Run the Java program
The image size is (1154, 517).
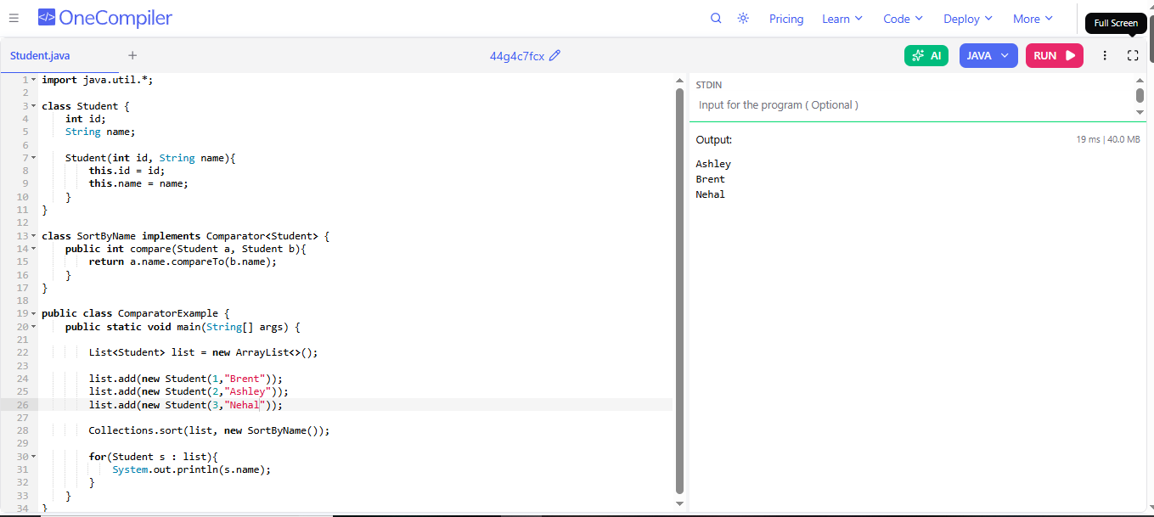[x=1054, y=56]
